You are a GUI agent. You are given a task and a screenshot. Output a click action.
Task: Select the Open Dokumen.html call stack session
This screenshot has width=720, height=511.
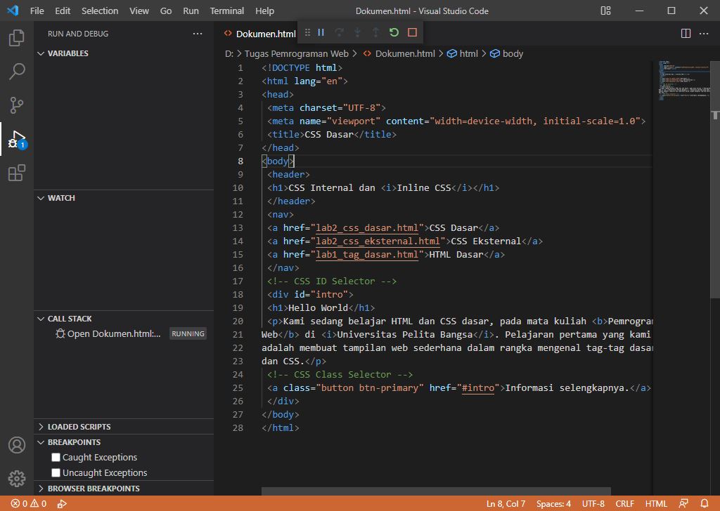point(124,333)
